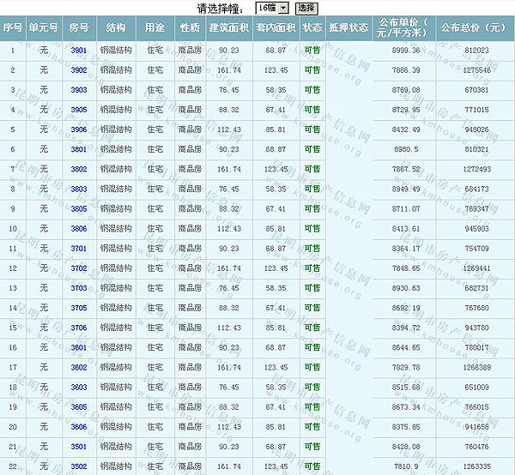515x475 pixels.
Task: Click room number 3501
Action: pyautogui.click(x=79, y=447)
